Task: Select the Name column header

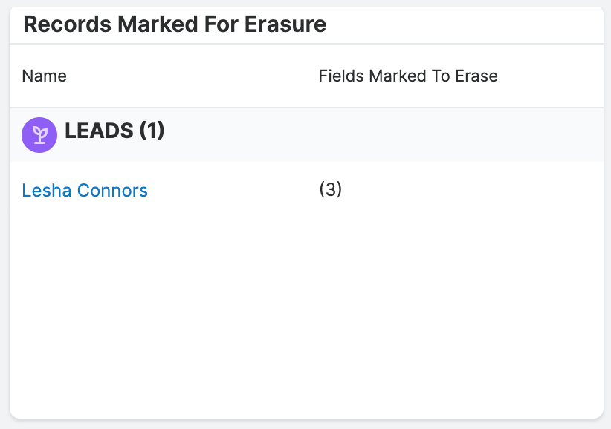Action: click(x=44, y=76)
